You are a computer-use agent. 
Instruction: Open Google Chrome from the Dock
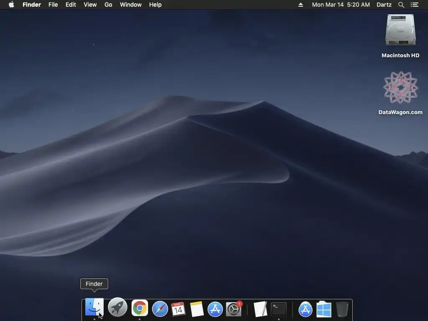140,308
